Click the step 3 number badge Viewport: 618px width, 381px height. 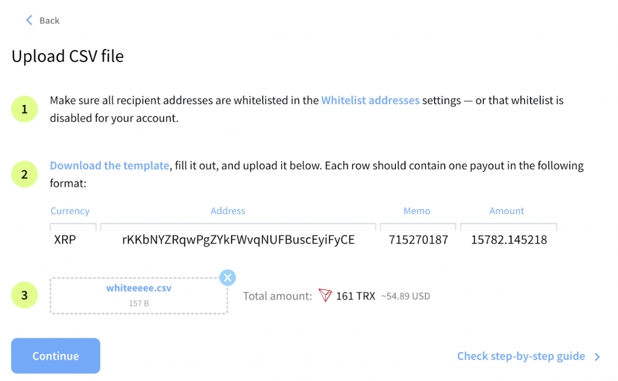coord(24,295)
